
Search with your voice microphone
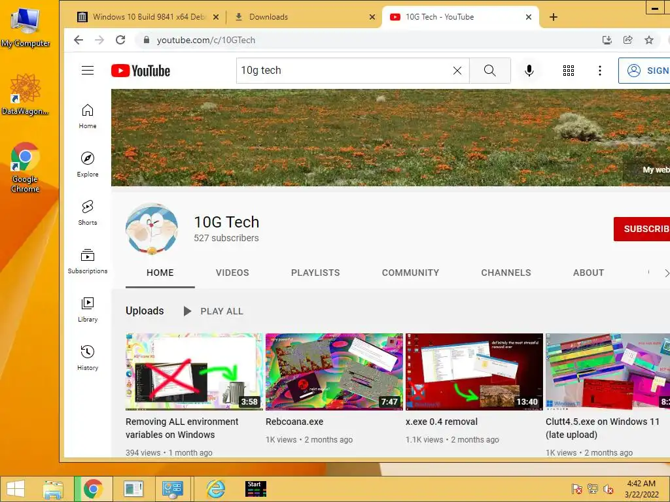(529, 71)
